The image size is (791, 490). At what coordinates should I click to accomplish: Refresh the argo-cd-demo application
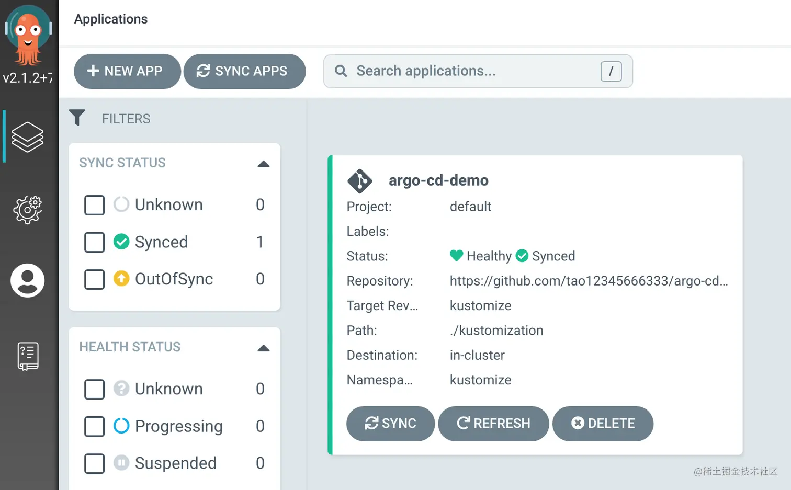[493, 423]
